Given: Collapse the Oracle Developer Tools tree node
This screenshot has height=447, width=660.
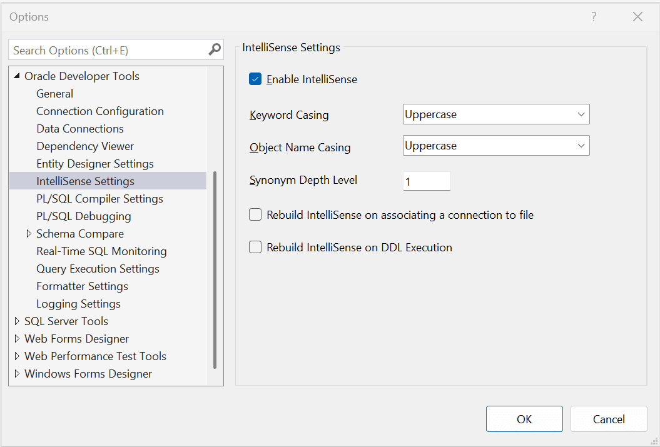Looking at the screenshot, I should (x=17, y=76).
